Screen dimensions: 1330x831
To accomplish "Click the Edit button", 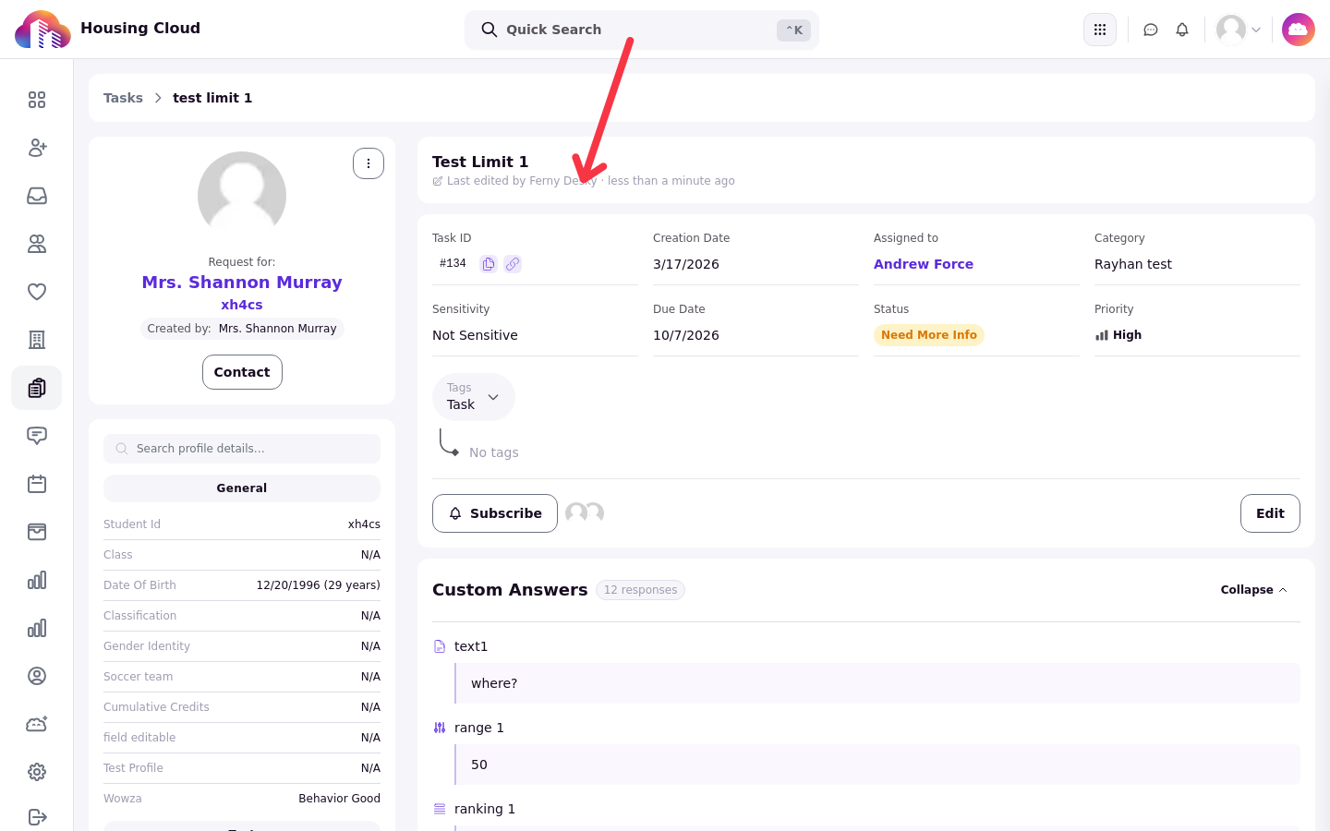I will click(1270, 513).
